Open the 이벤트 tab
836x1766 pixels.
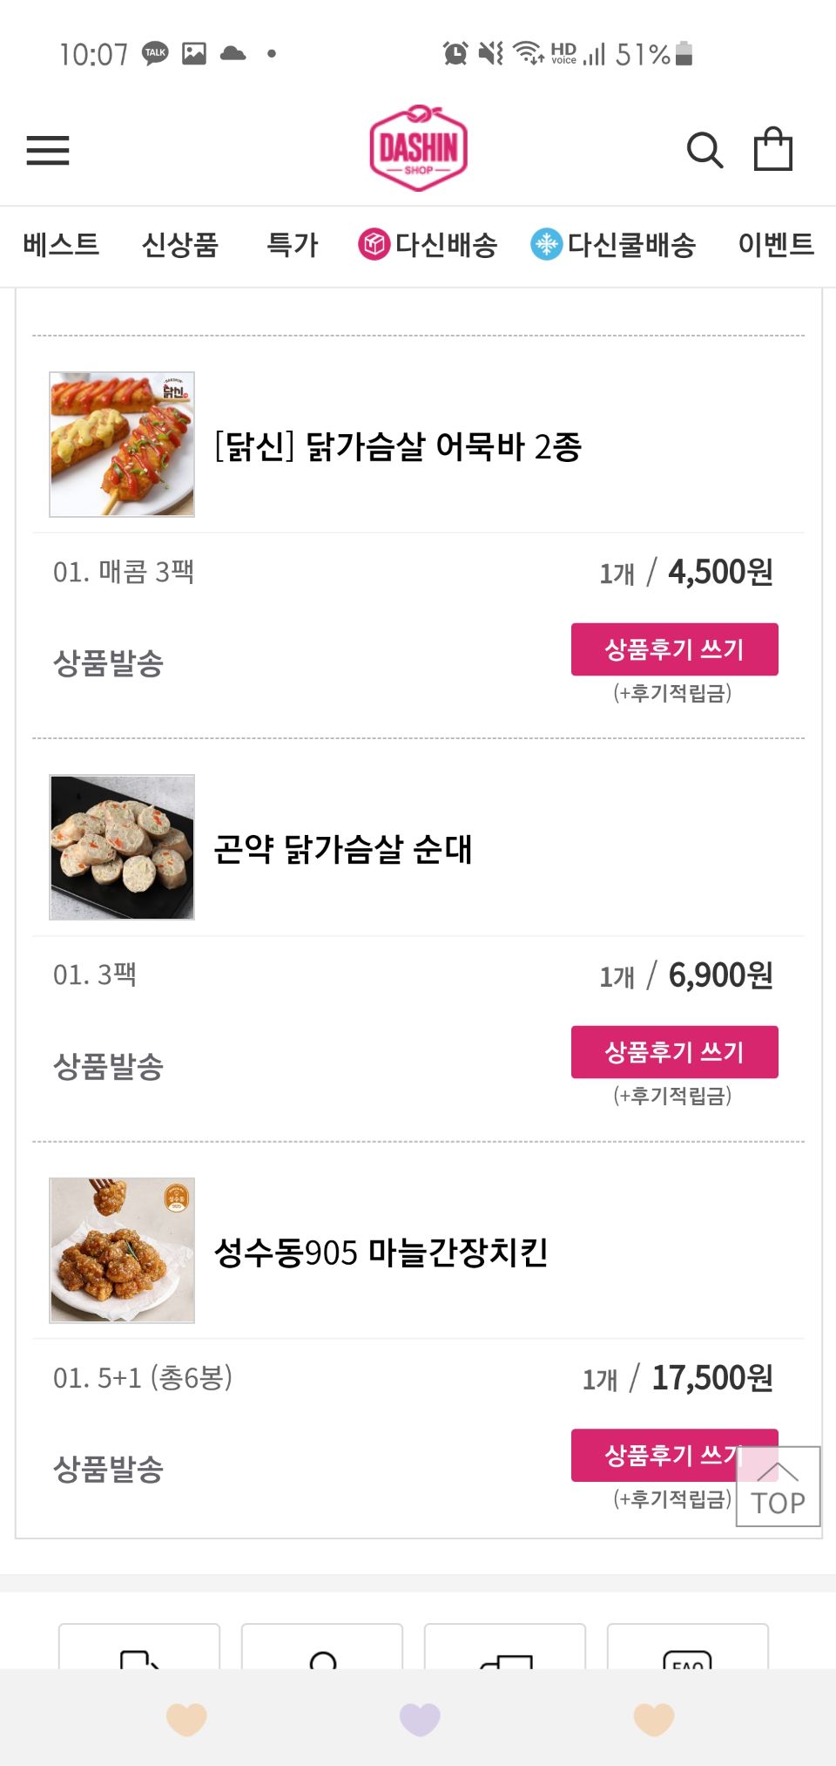click(x=775, y=245)
